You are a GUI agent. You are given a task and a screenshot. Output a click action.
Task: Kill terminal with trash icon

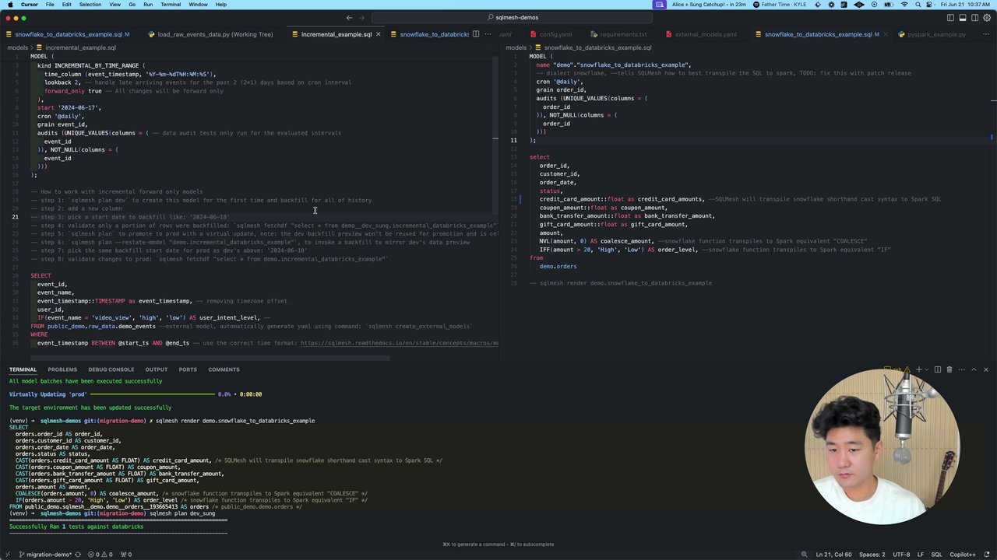[x=949, y=369]
